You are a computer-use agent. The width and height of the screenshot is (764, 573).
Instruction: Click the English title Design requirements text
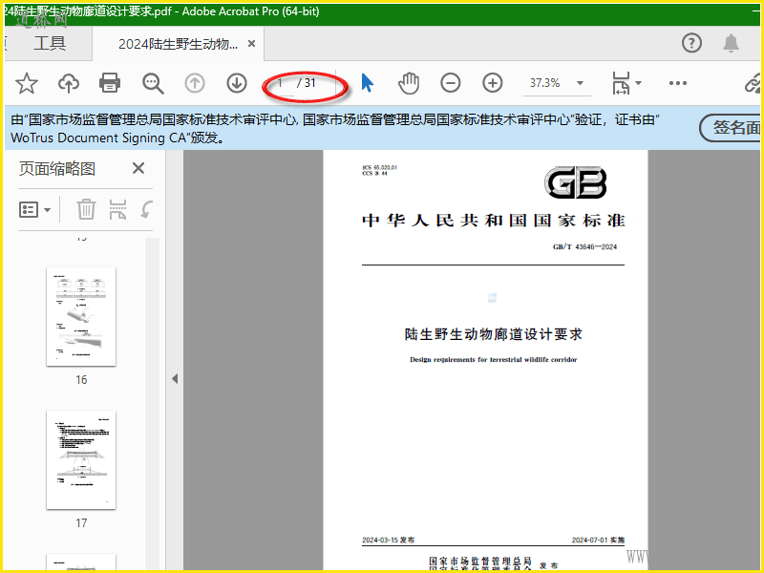pyautogui.click(x=493, y=360)
